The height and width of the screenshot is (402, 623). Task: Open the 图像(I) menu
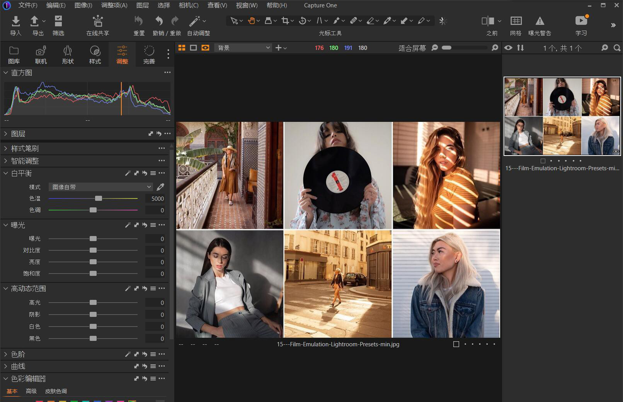83,5
